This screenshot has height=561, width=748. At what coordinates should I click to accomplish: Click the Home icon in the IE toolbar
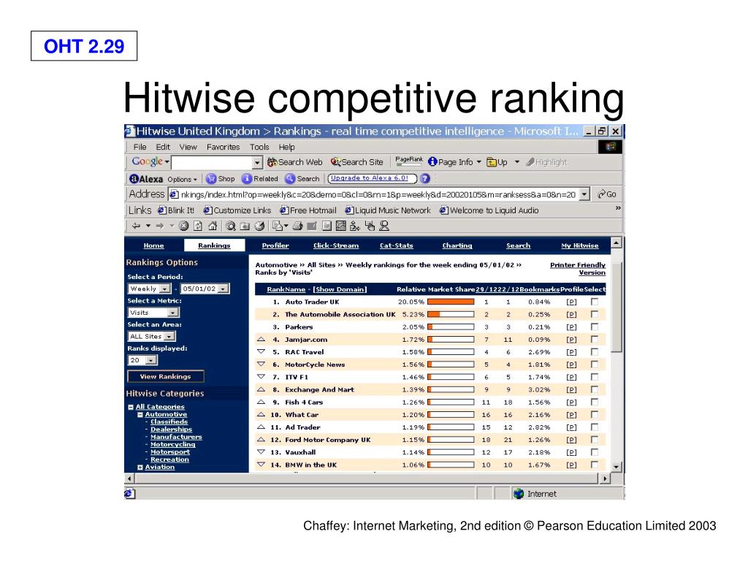coord(213,226)
